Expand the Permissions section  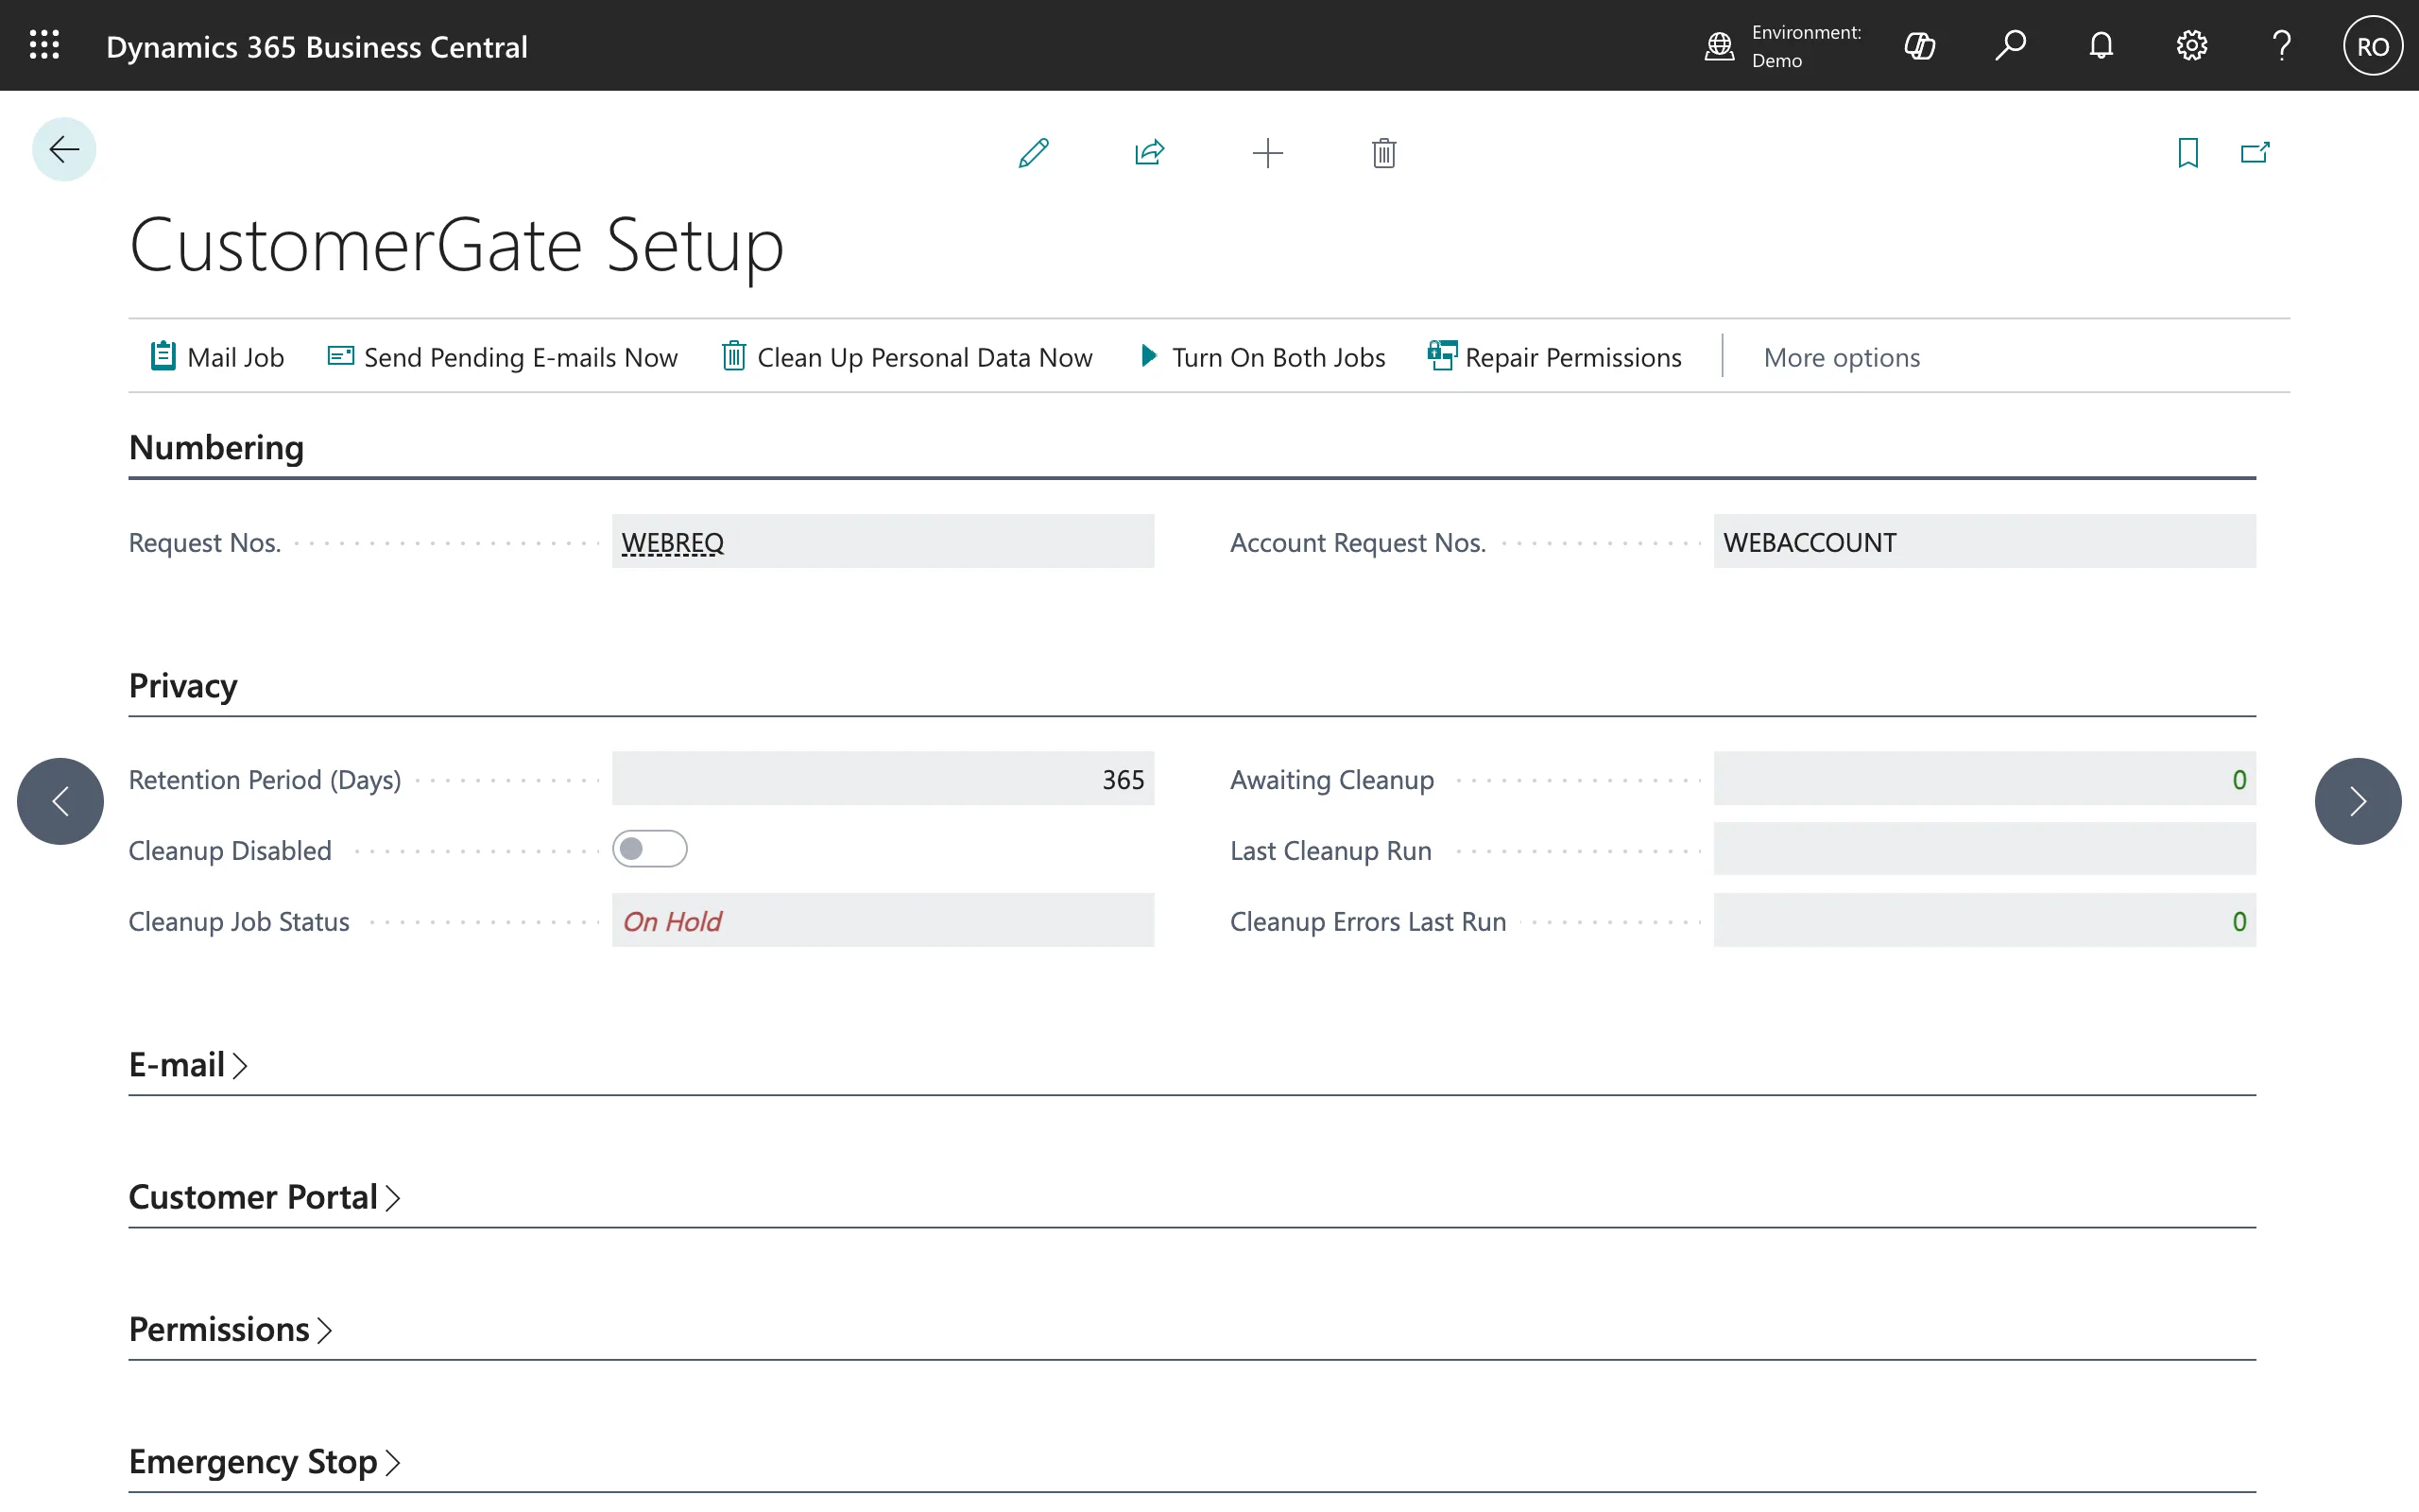231,1329
